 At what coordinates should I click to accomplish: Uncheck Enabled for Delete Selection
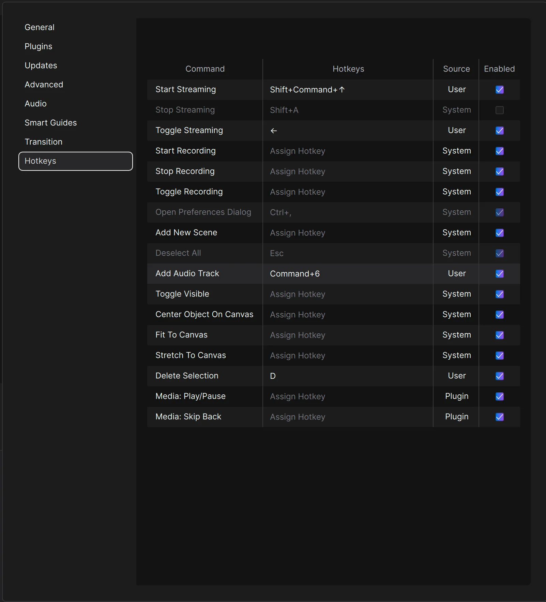point(499,376)
